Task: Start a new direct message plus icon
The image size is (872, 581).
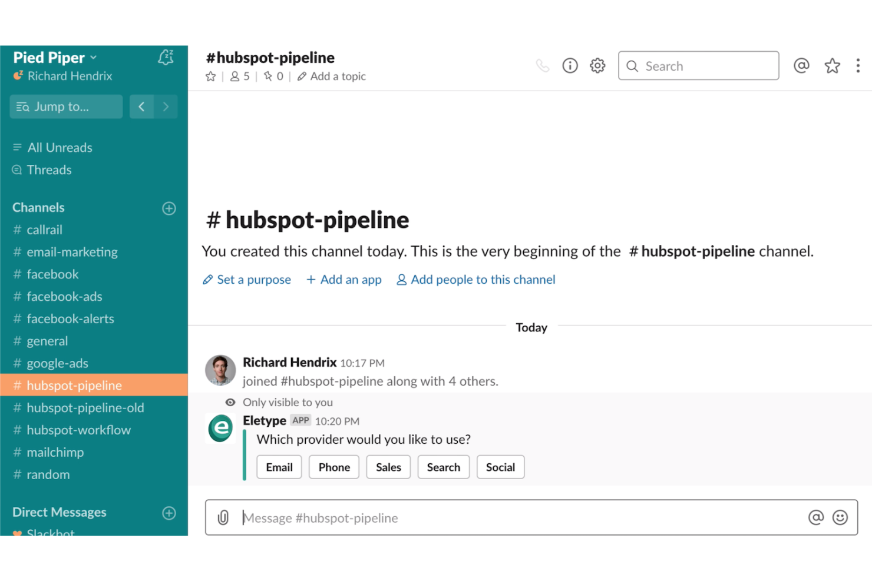Action: pos(169,513)
